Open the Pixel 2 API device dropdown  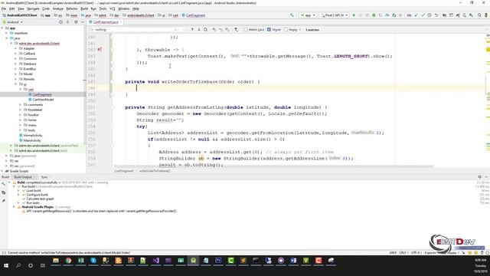(335, 15)
